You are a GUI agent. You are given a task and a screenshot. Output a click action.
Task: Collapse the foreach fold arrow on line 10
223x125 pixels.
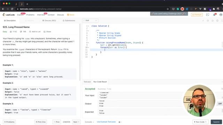point(89,47)
